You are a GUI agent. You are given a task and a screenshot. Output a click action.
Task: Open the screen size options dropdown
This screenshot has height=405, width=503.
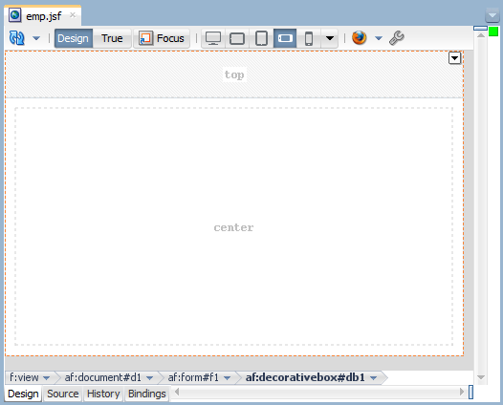tap(330, 38)
